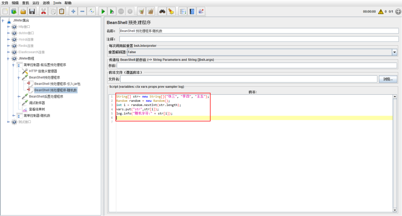
Task: Open the 查找 menu
Action: pyautogui.click(x=25, y=3)
